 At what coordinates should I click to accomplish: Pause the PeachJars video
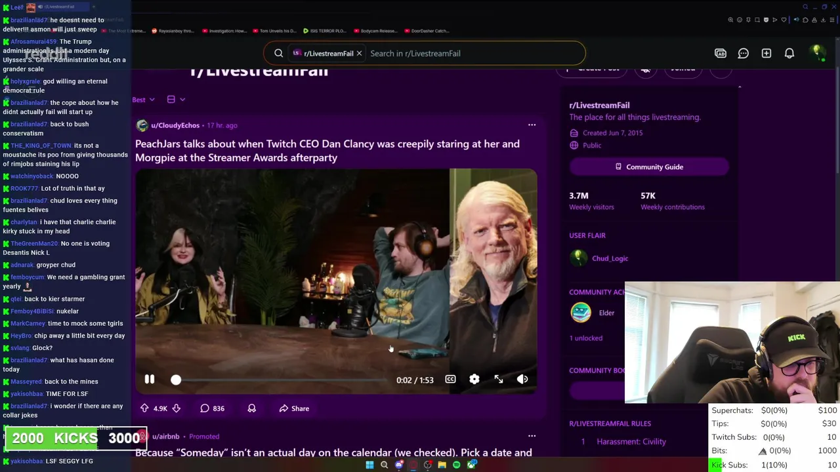coord(150,380)
